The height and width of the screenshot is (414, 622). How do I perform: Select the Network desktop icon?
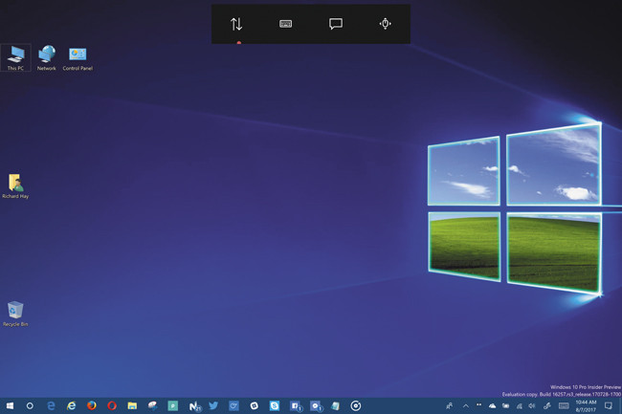point(46,58)
